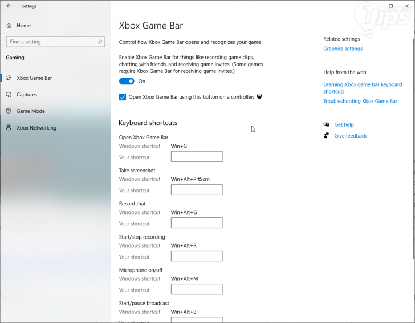Screen dimensions: 415x323
Task: Open Xbox Game Bar settings page
Action: click(34, 78)
